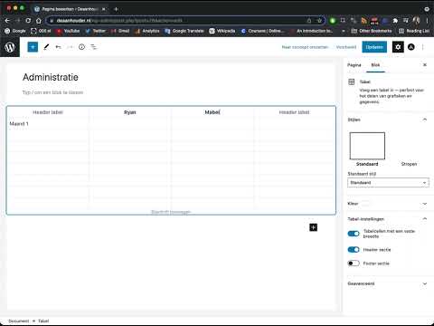Click the first Header label cell
The height and width of the screenshot is (326, 434).
pyautogui.click(x=48, y=112)
